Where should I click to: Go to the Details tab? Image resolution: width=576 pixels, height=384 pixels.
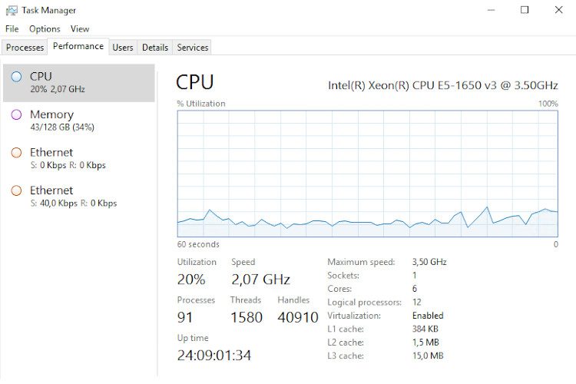[x=155, y=48]
